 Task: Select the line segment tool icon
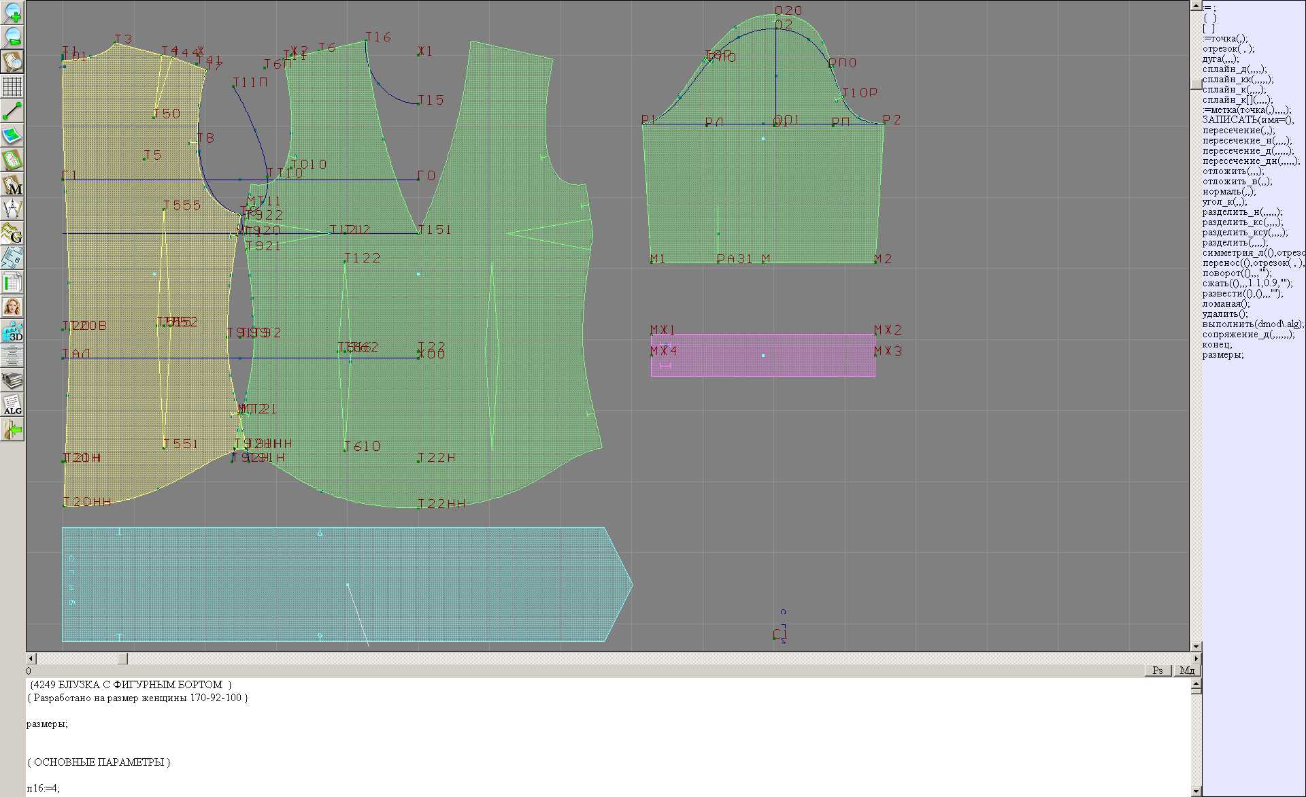12,111
